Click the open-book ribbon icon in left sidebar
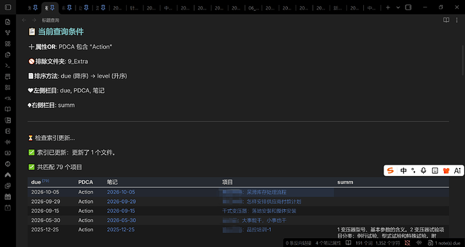Screen dimensions: 465x247 pyautogui.click(x=8, y=109)
